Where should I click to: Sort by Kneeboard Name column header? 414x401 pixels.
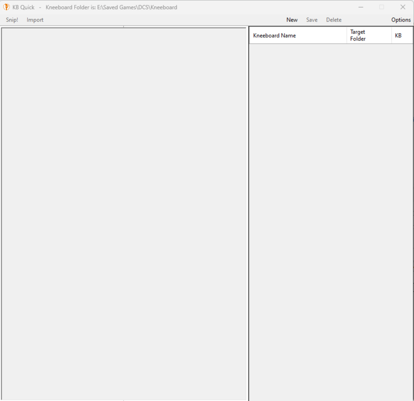pos(298,35)
